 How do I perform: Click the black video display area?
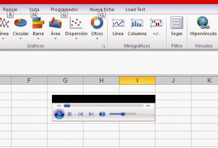coord(104,99)
